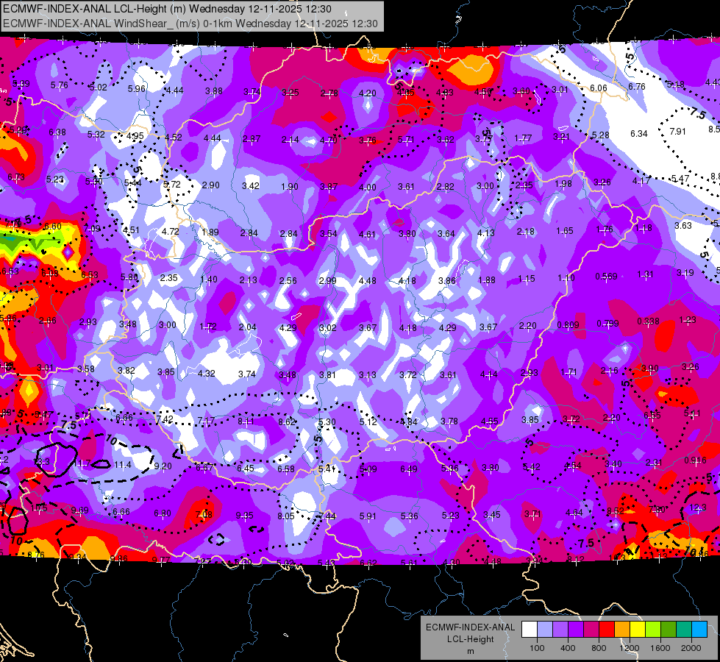Click 'LCL-Height' text in the legend box

tap(470, 639)
